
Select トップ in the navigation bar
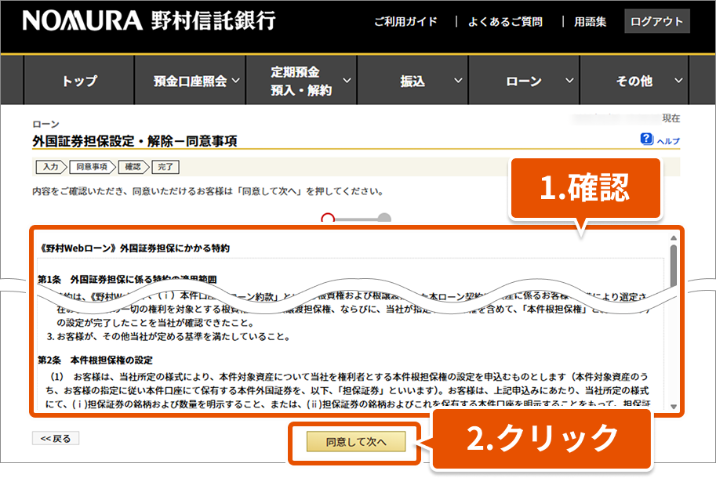tap(79, 81)
